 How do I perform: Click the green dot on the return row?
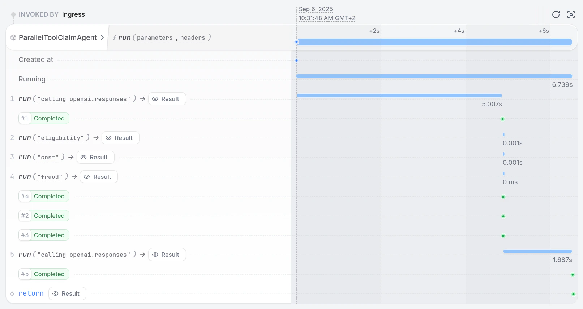[573, 294]
